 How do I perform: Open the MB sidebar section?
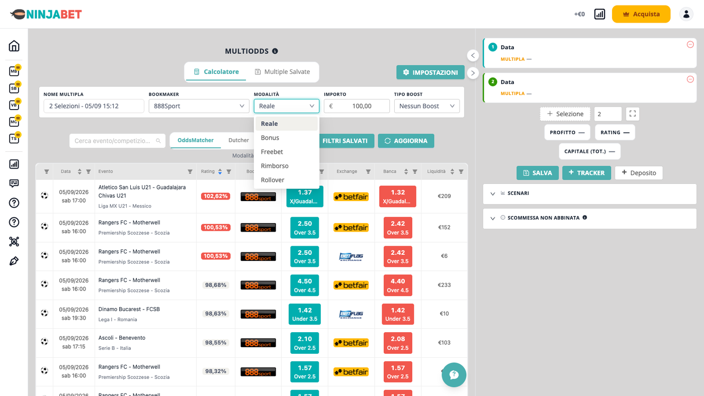click(14, 71)
